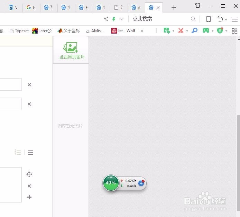Open a new tab with plus button

174,7
